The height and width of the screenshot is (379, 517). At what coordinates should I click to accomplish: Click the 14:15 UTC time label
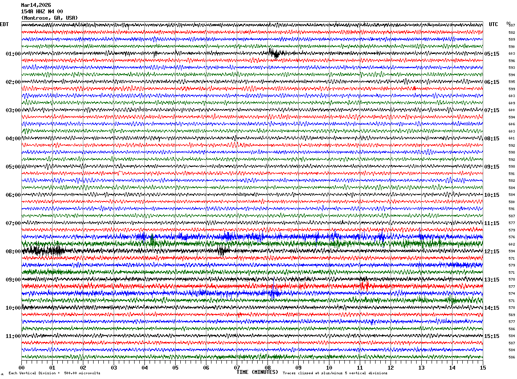click(492, 308)
